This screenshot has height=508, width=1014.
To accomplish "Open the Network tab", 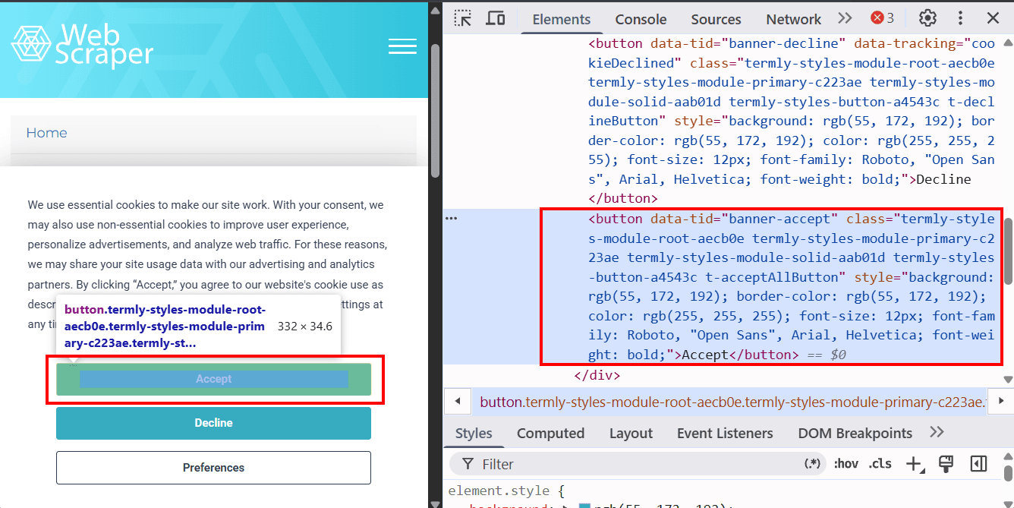I will 793,19.
